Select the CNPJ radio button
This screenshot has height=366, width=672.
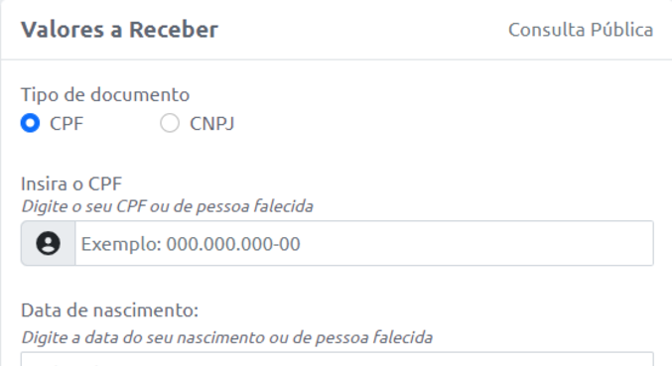pyautogui.click(x=170, y=123)
